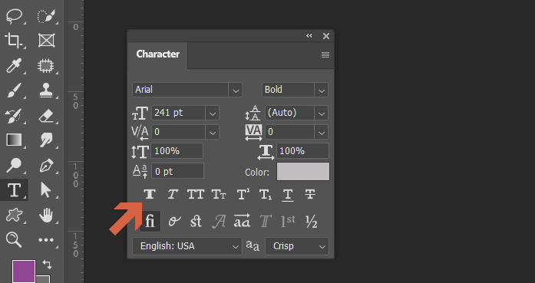Viewport: 535px width, 283px height.
Task: Select the Horizontal Type tool
Action: coord(14,190)
